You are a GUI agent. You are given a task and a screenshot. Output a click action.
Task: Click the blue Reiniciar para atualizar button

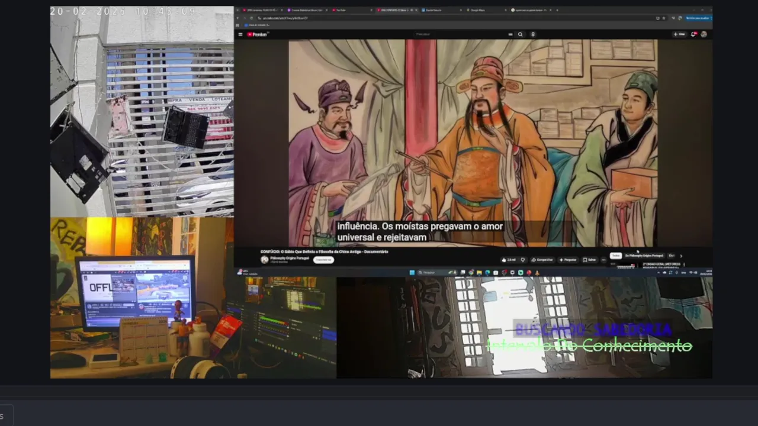click(698, 18)
